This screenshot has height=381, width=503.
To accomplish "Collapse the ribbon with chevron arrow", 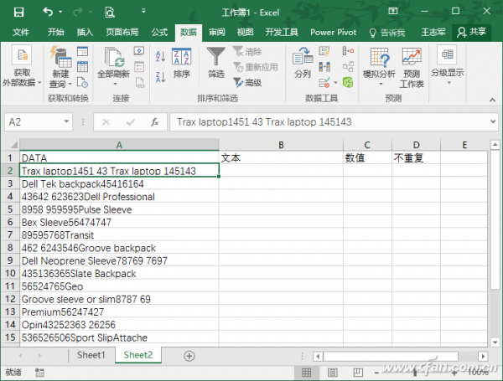I will (x=492, y=100).
